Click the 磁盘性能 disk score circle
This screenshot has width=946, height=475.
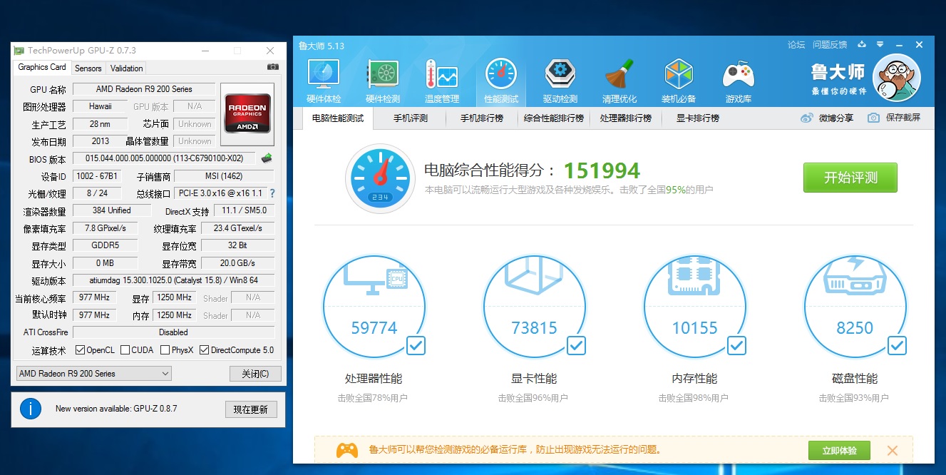[x=855, y=307]
